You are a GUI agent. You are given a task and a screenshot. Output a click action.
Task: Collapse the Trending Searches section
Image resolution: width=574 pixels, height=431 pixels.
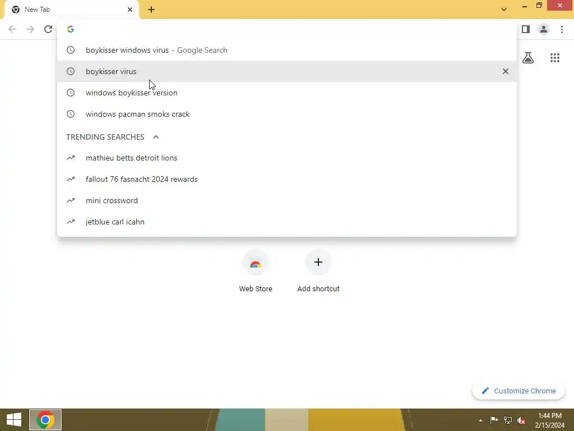(156, 137)
